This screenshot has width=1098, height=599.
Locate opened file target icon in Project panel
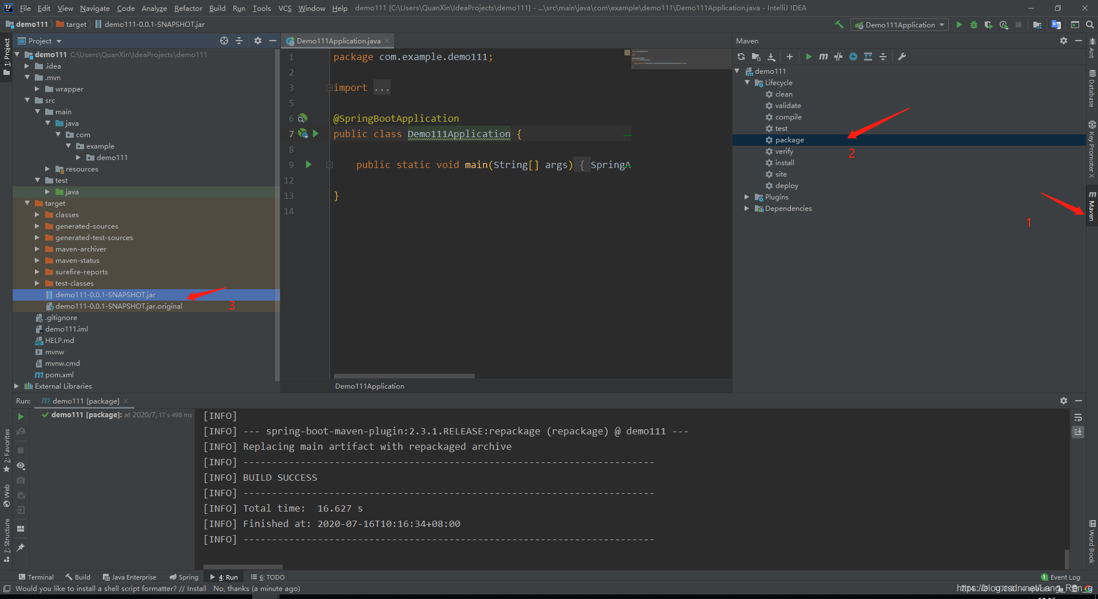point(224,41)
